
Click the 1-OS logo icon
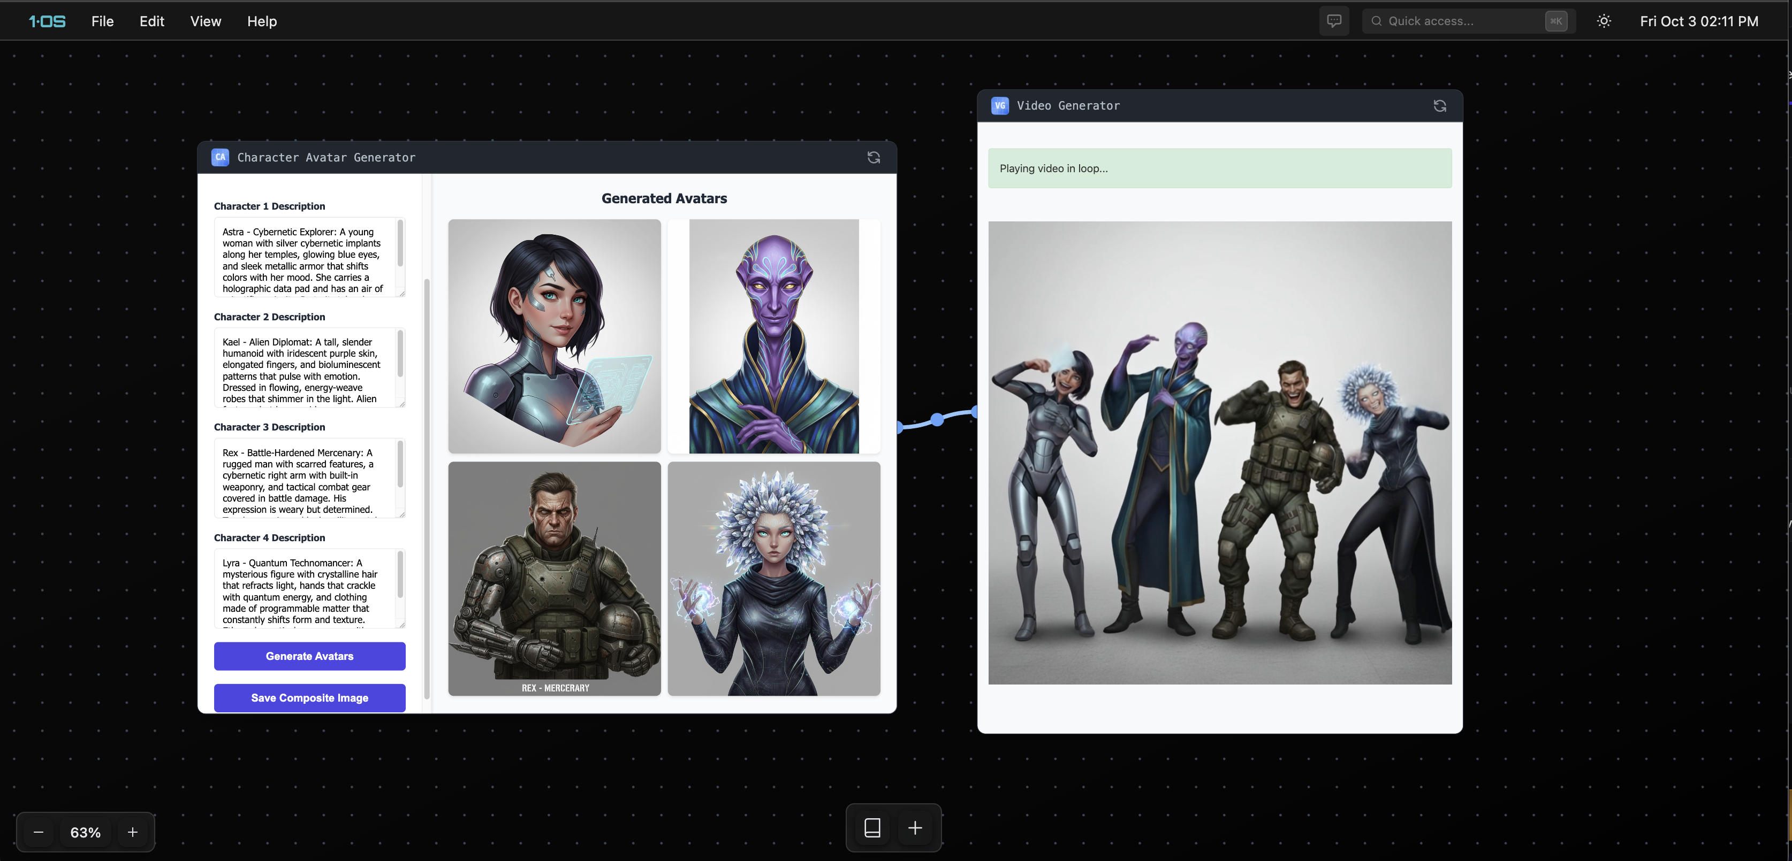pos(47,21)
